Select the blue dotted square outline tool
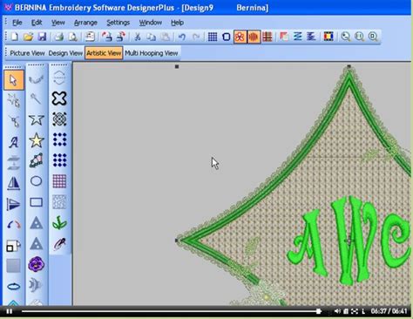The width and height of the screenshot is (413, 319). coord(59,139)
